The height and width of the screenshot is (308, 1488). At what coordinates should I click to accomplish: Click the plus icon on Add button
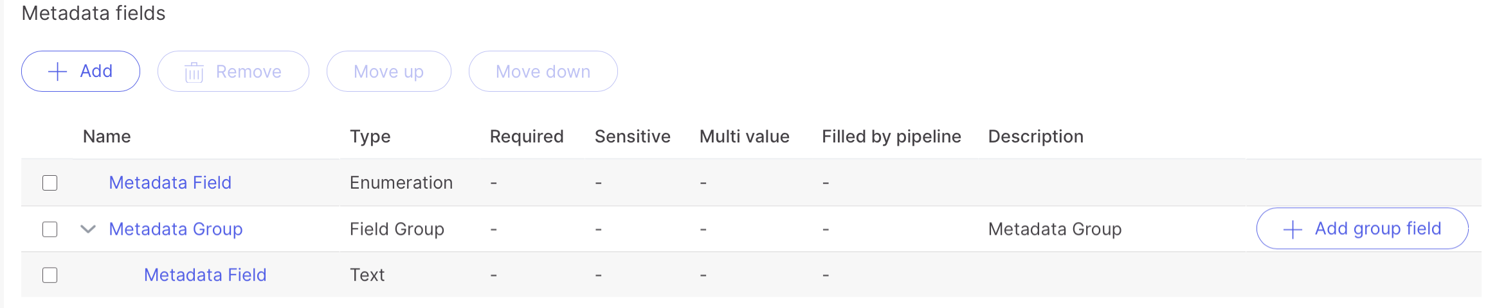click(x=58, y=71)
